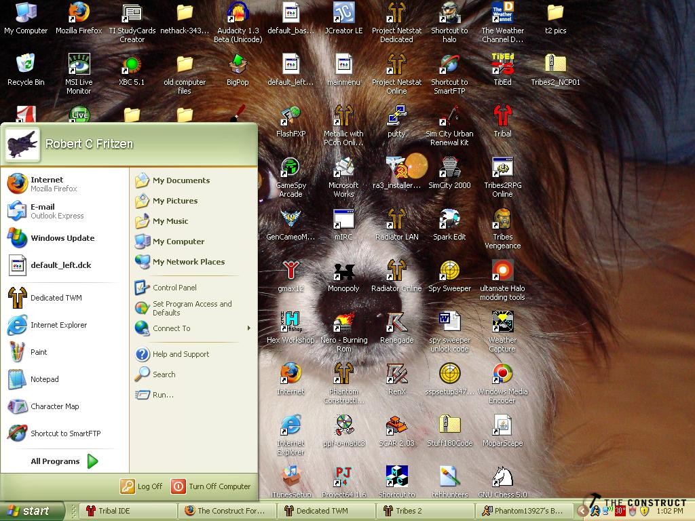Choose Set Program Access and Defaults
Screen dimensions: 695x521
tap(193, 308)
